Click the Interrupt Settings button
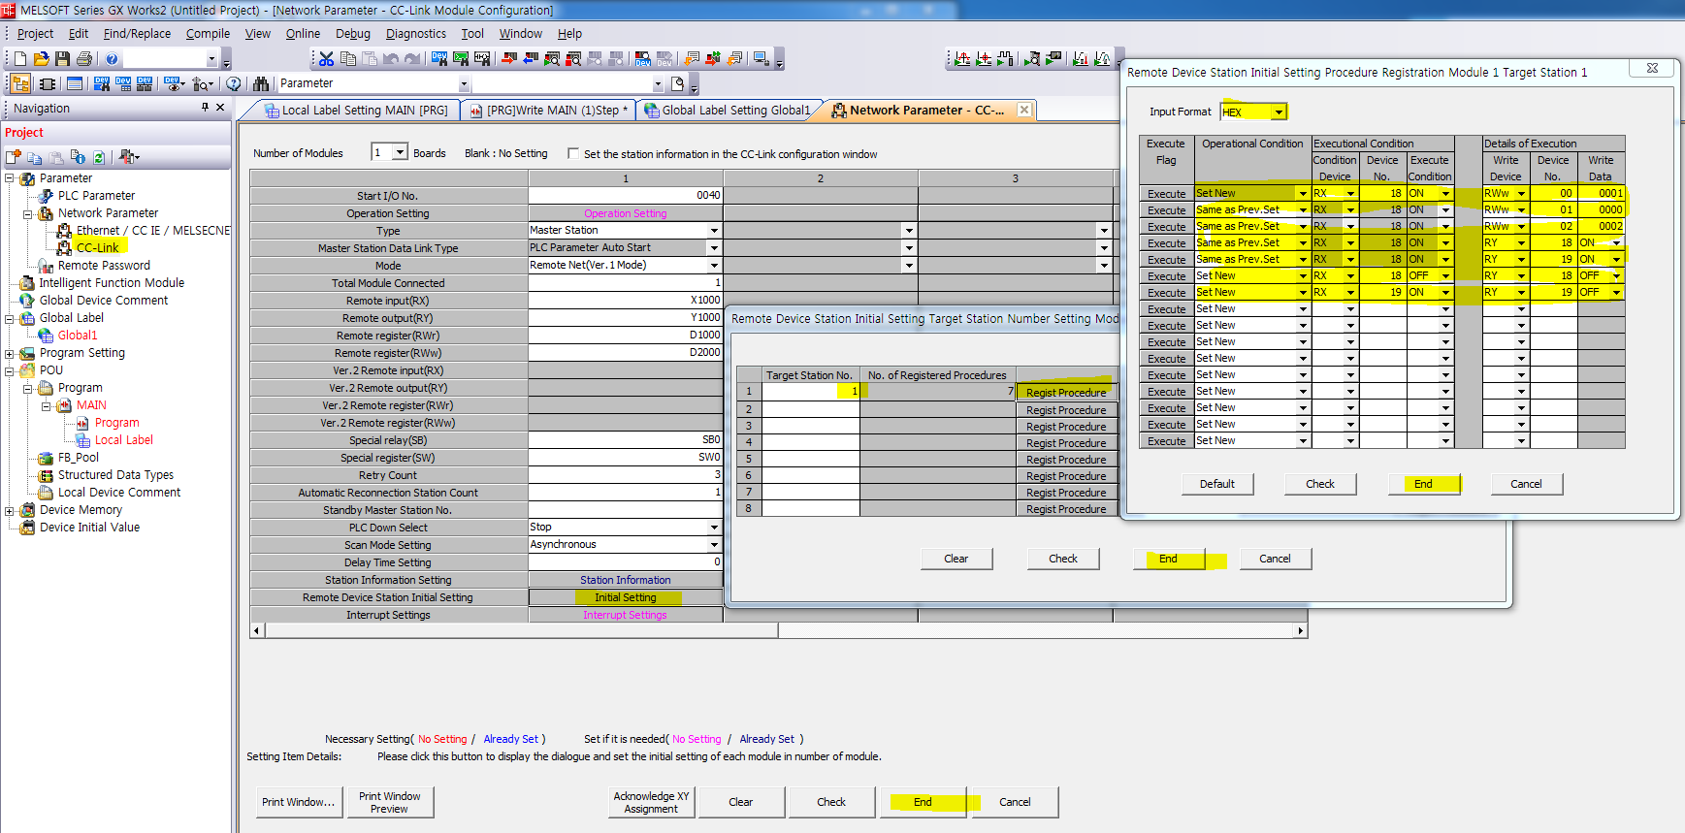Screen dimensions: 1685x833 click(626, 615)
